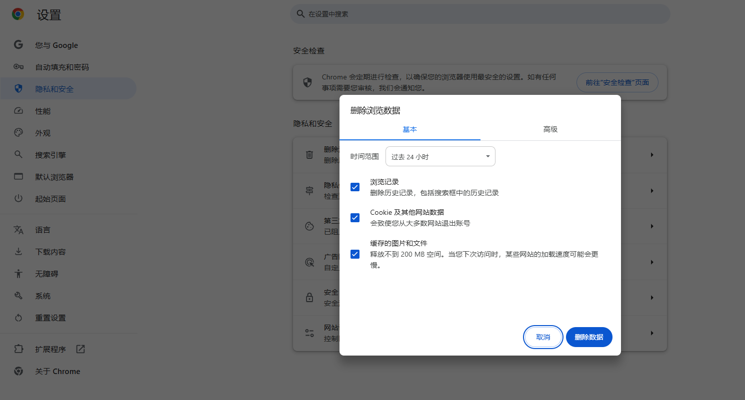
Task: Click the padlock icon in privacy list
Action: (x=309, y=297)
